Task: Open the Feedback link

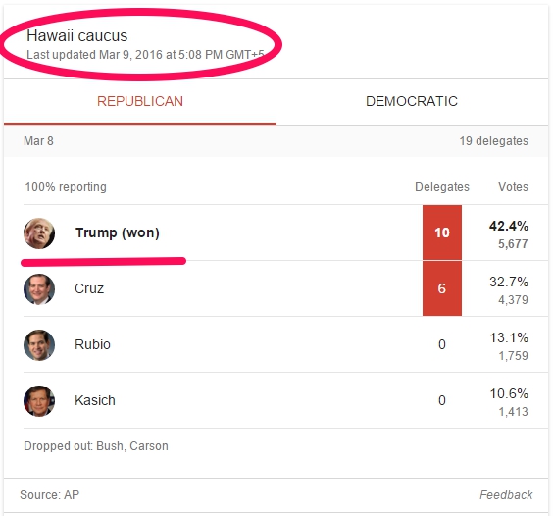Action: [506, 495]
